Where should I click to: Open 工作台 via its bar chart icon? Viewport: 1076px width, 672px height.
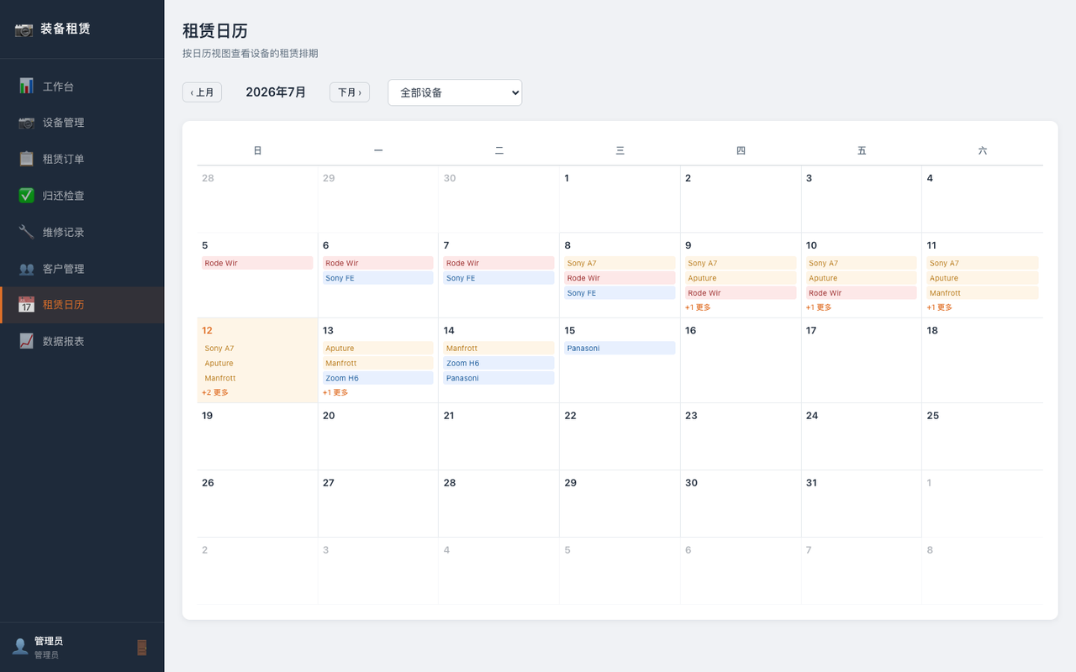point(26,86)
